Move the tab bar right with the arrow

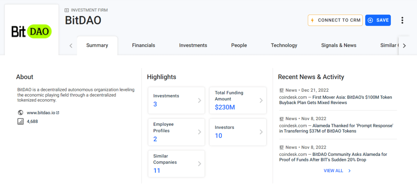point(404,45)
